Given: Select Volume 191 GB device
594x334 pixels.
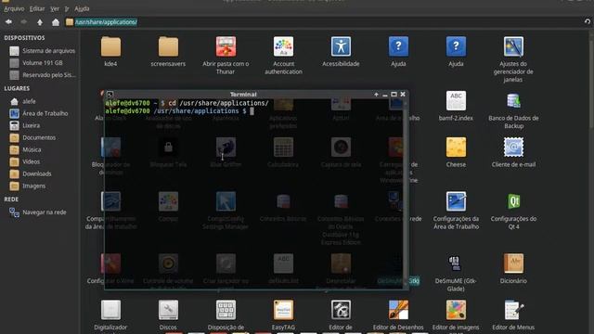Looking at the screenshot, I should [x=36, y=63].
